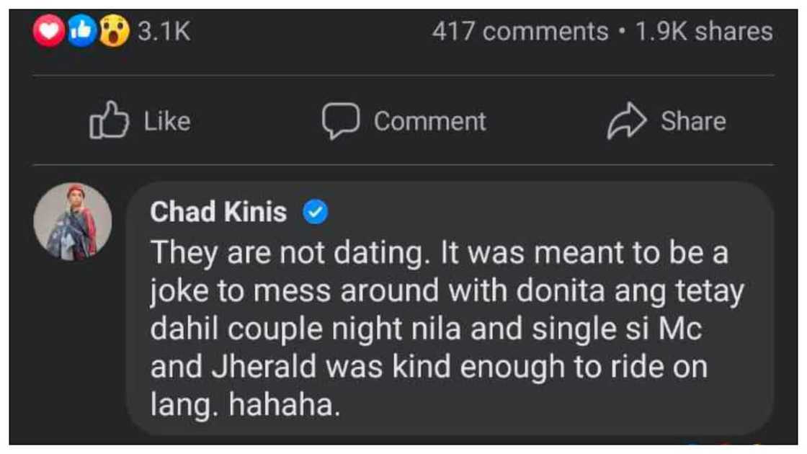Screen dimensions: 807x454
Task: Open the 417 comments link
Action: point(520,32)
